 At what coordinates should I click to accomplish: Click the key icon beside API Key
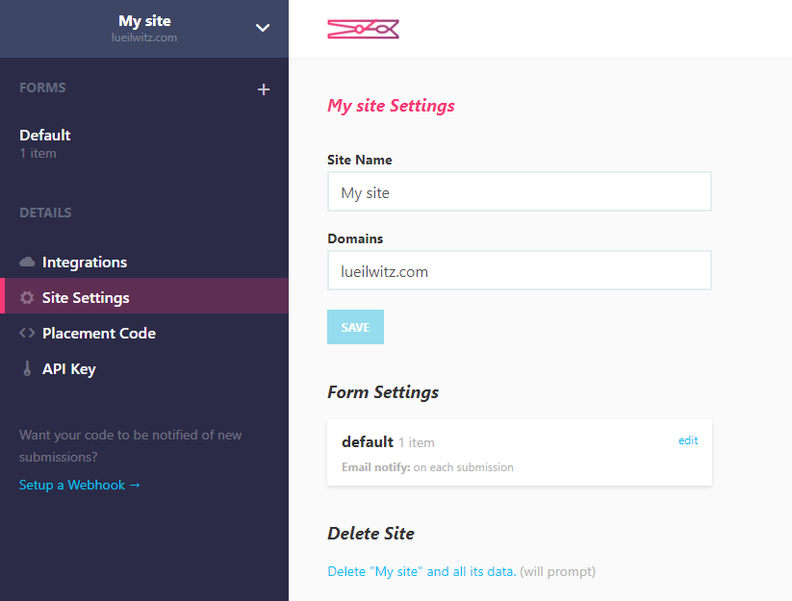[27, 369]
